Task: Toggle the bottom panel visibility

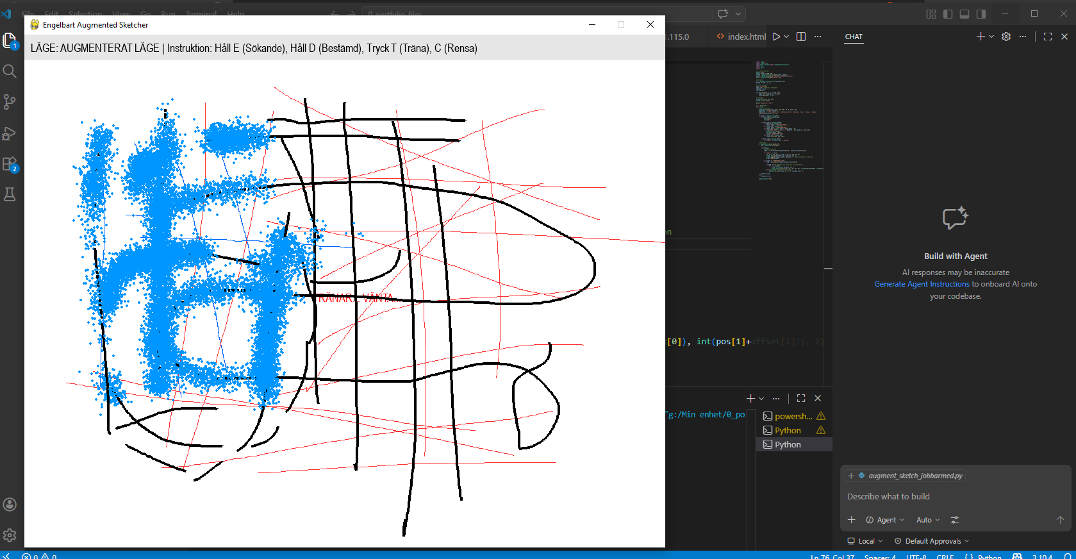Action: coord(964,13)
